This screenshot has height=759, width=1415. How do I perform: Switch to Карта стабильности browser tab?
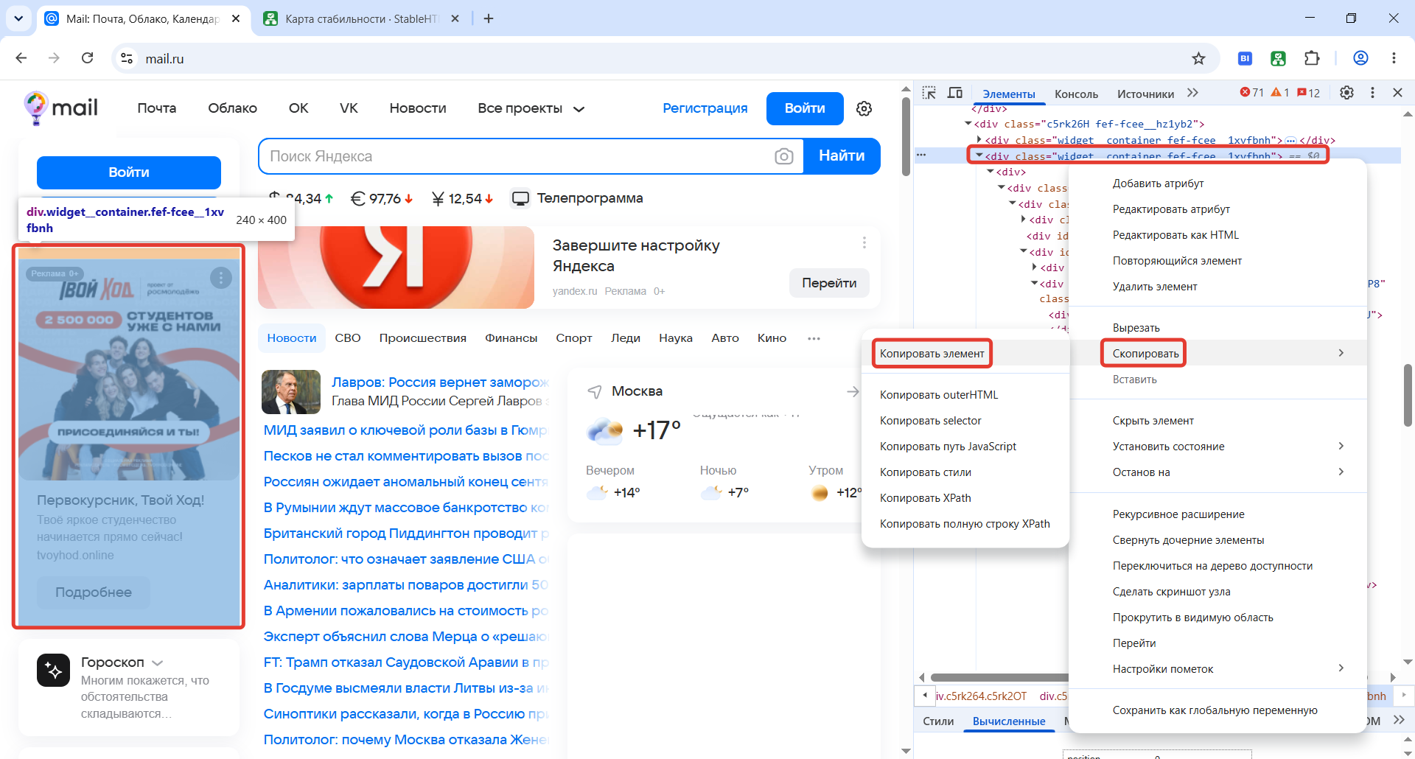coord(360,18)
